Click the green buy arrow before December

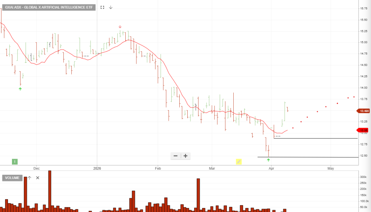point(20,88)
